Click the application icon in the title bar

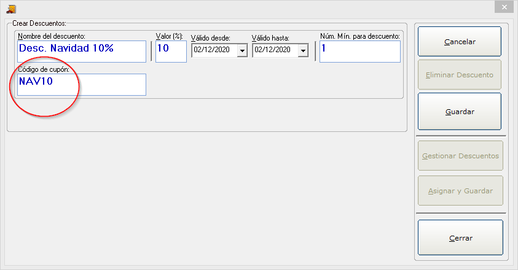[x=10, y=8]
